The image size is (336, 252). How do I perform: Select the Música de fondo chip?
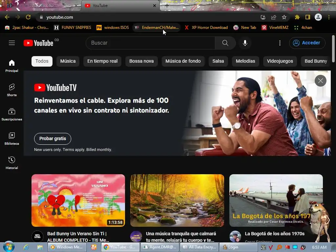pyautogui.click(x=183, y=61)
